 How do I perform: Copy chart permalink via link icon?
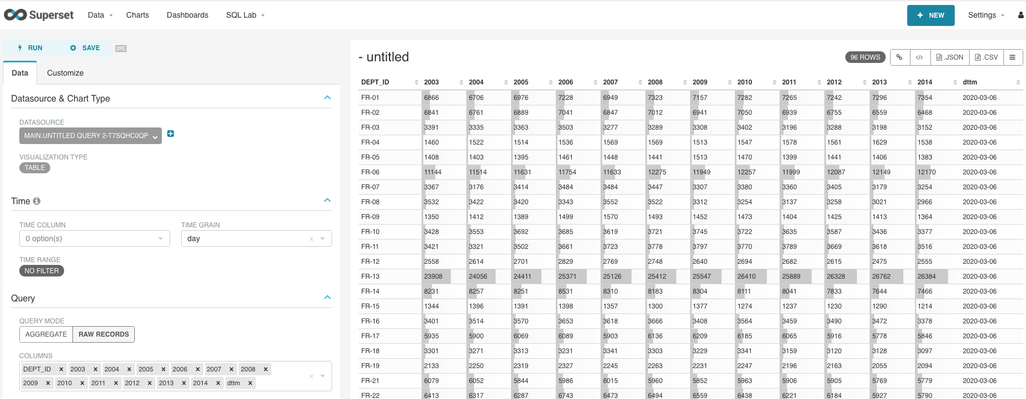pos(899,57)
